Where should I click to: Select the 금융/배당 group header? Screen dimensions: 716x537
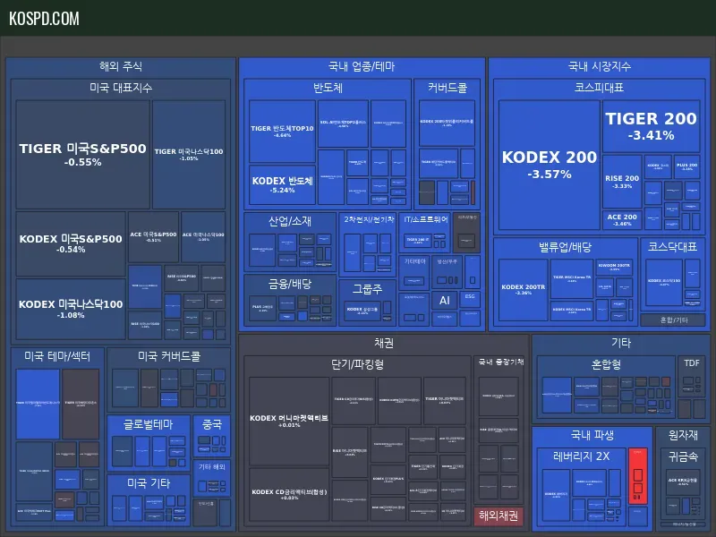tap(290, 284)
